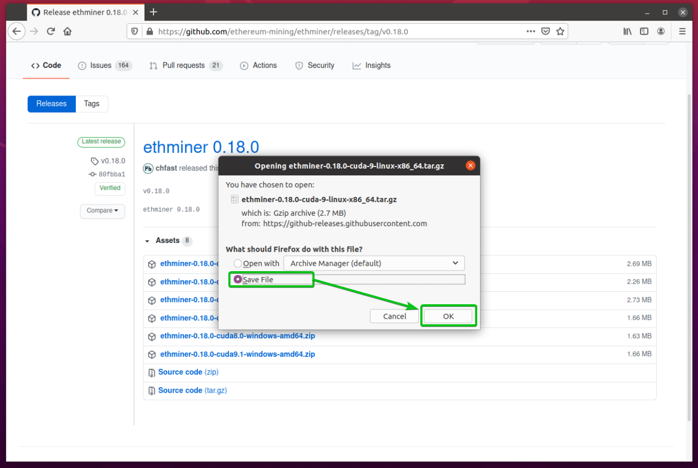Viewport: 698px width, 468px height.
Task: Download ethminer-0.18.0-cuda8.0-windows-amd64.zip
Action: [x=238, y=336]
